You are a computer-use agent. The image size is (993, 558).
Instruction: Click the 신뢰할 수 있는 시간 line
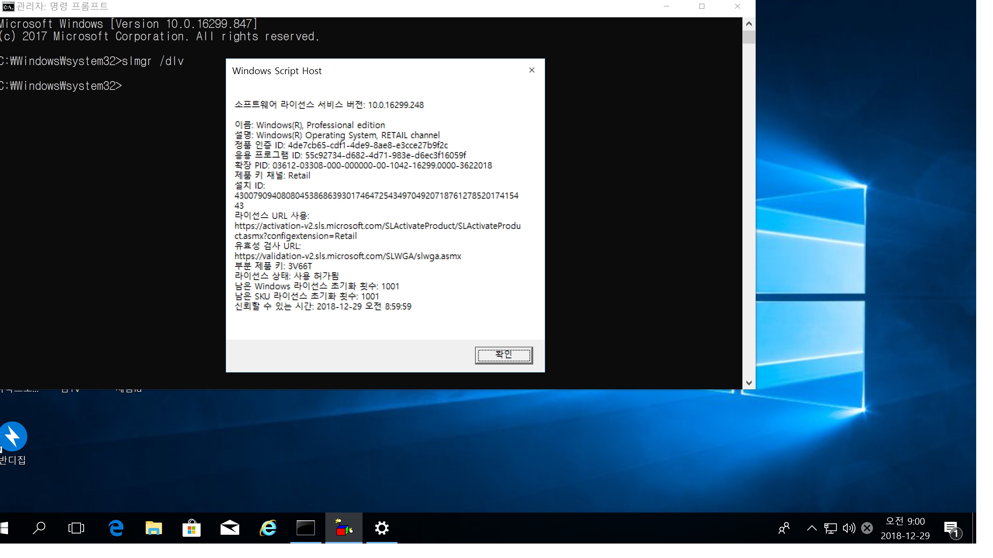click(x=323, y=306)
